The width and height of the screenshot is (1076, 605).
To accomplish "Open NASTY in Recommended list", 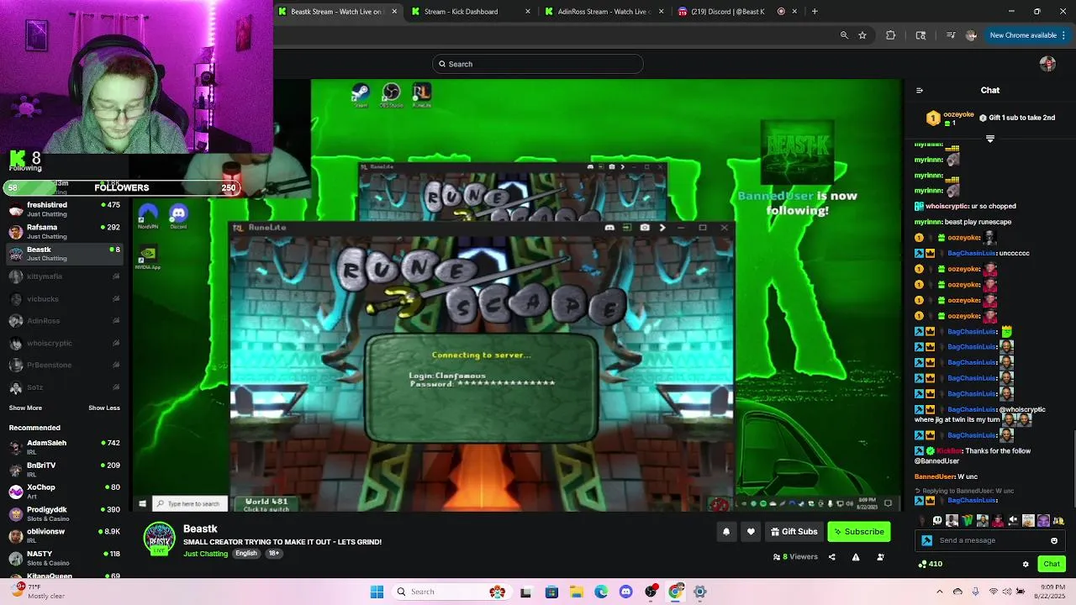I will [65, 558].
